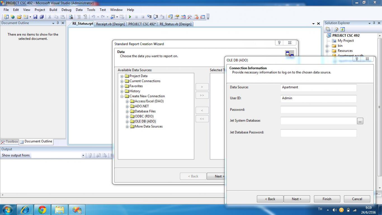Screen dimensions: 382x215
Task: Expand the ADO.NET node
Action: coord(127,106)
